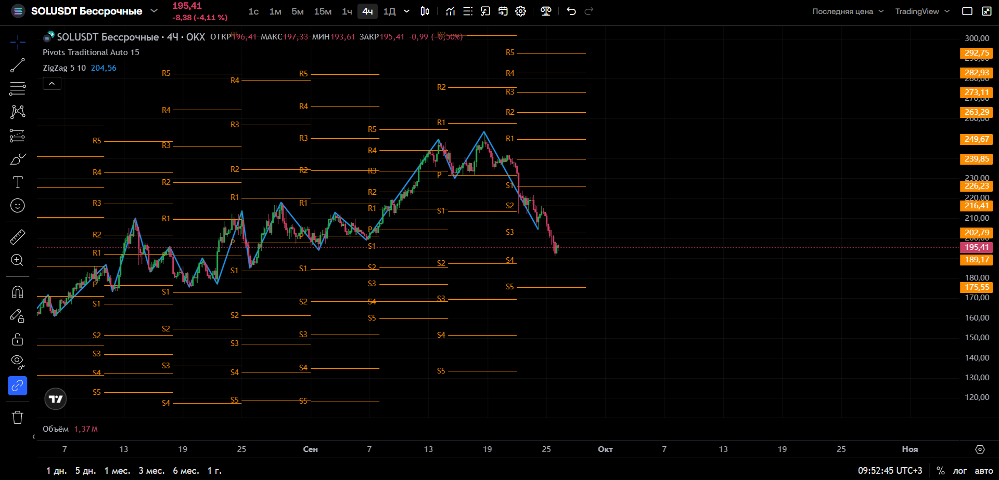Toggle lock all drawings
The width and height of the screenshot is (999, 480).
pos(17,339)
